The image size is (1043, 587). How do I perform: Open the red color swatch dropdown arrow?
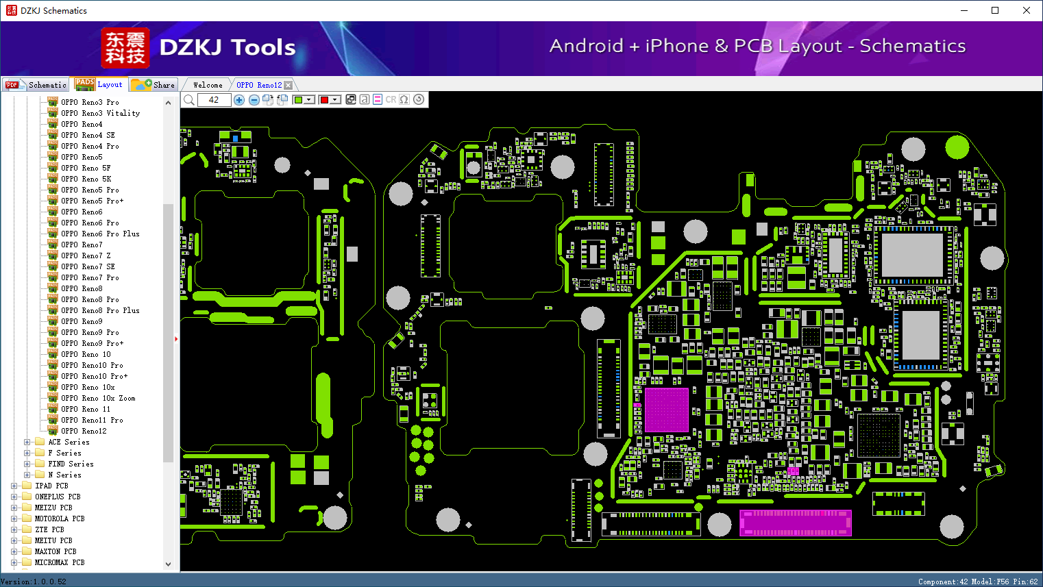[x=335, y=100]
